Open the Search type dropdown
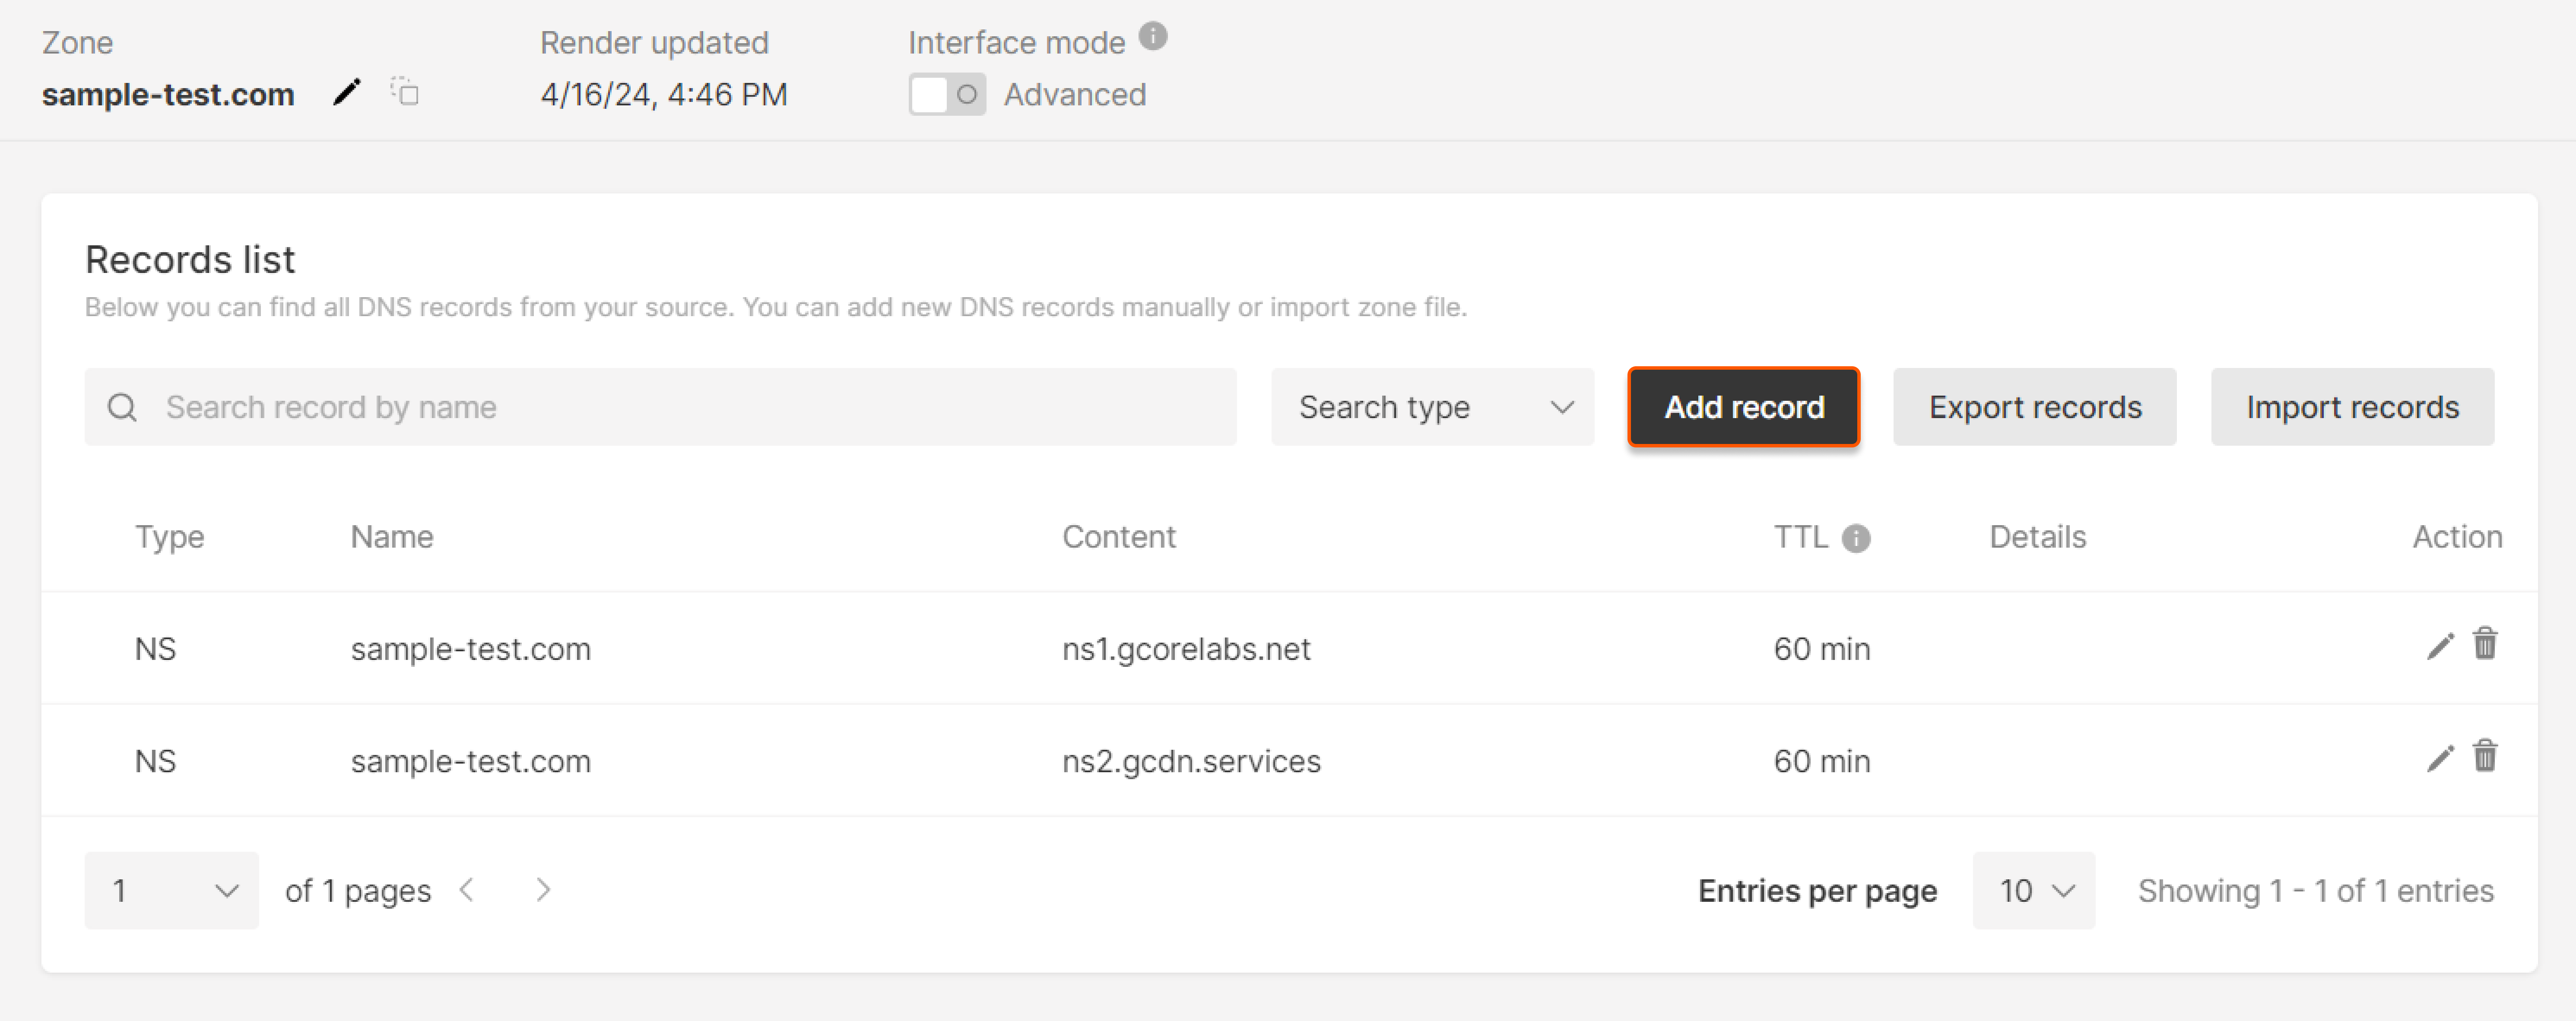This screenshot has height=1021, width=2576. point(1432,407)
